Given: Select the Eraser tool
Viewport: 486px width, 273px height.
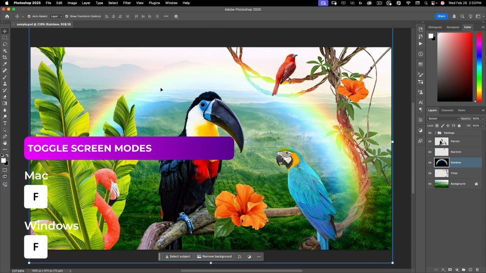Looking at the screenshot, I should point(5,97).
